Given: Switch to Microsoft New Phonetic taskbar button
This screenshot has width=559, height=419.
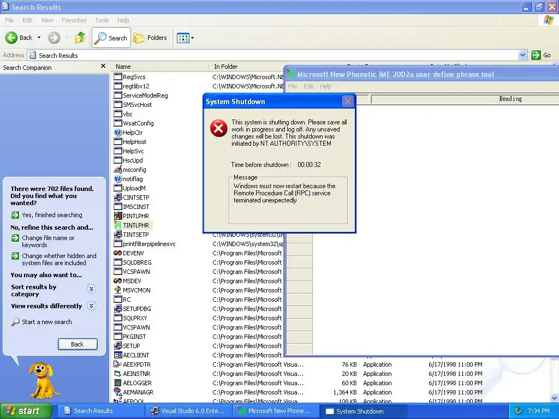Looking at the screenshot, I should click(x=276, y=411).
